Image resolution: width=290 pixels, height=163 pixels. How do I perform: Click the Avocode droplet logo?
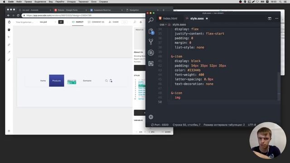coord(9,22)
